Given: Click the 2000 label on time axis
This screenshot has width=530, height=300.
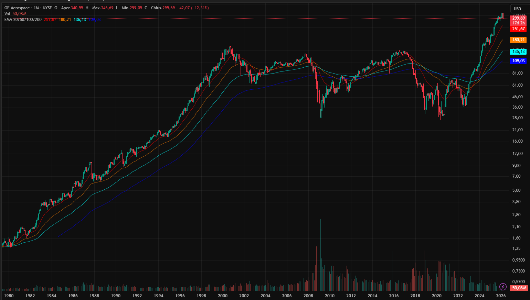Looking at the screenshot, I should coord(223,296).
